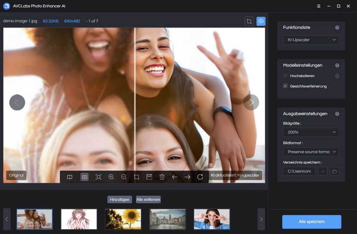Viewport: 357px width, 234px height.
Task: Show the next image with round arrow
Action: click(x=251, y=102)
